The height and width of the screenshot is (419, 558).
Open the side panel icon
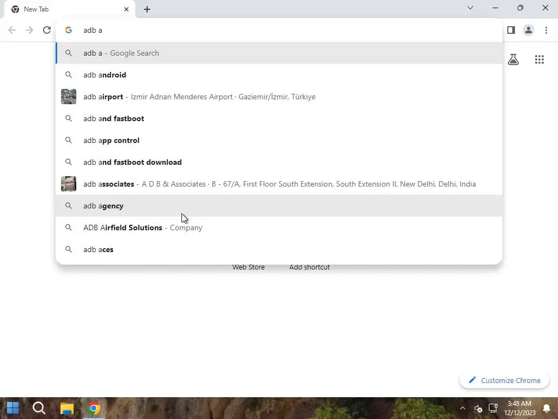(x=511, y=30)
